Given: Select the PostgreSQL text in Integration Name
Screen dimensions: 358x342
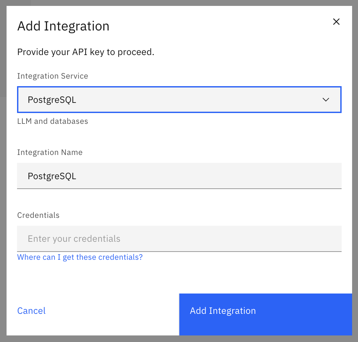Looking at the screenshot, I should tap(52, 176).
